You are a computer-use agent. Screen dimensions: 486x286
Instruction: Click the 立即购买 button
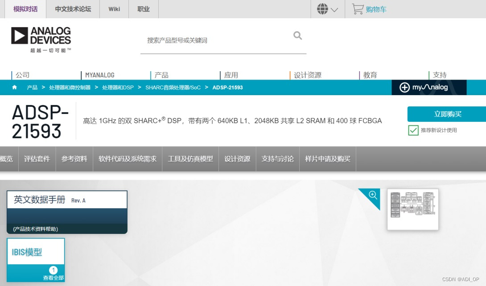(447, 114)
